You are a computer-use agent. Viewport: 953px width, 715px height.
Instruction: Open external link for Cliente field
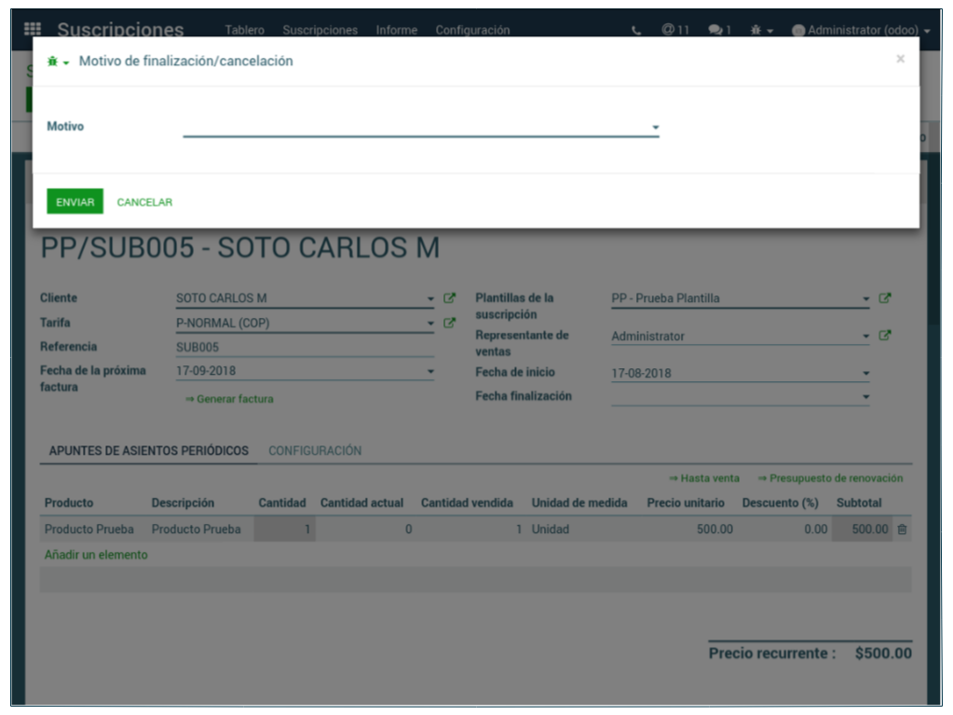pyautogui.click(x=450, y=298)
